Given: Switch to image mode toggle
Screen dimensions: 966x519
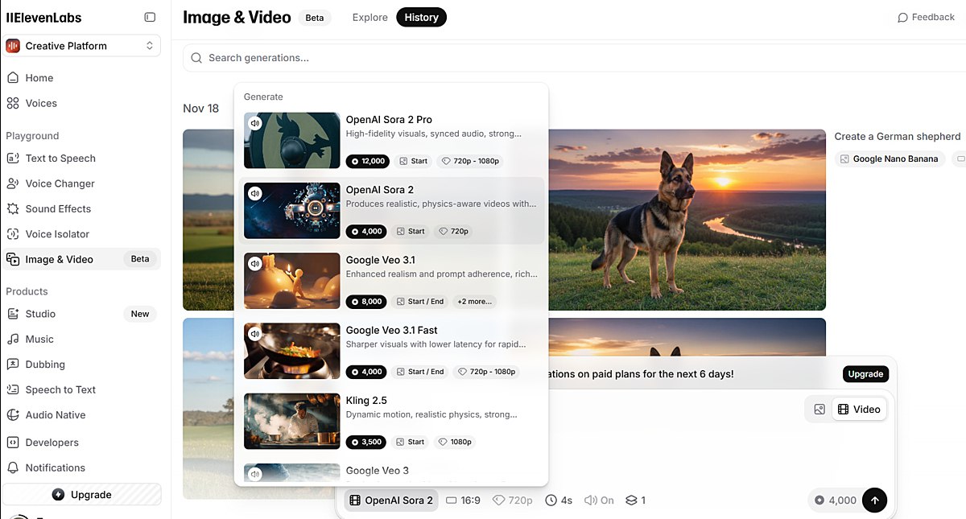Looking at the screenshot, I should [819, 409].
